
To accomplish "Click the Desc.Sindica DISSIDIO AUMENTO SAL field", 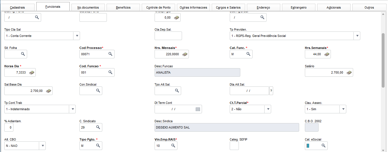I will click(227, 127).
